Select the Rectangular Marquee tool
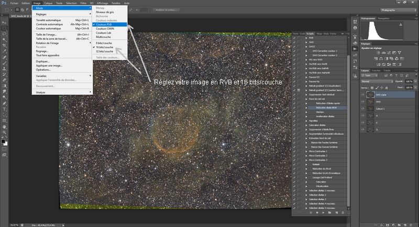The image size is (419, 227). point(4,28)
